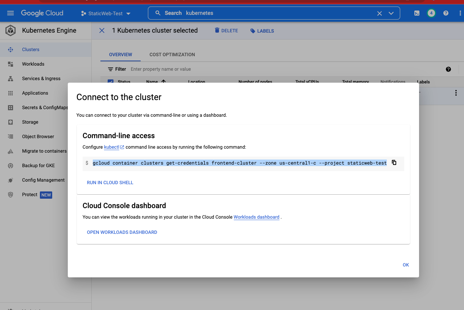Open the kubectl documentation link
This screenshot has height=310, width=464.
point(111,147)
